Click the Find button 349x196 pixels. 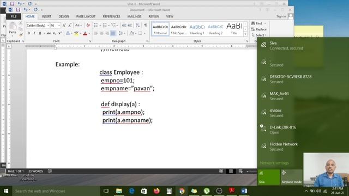258,23
